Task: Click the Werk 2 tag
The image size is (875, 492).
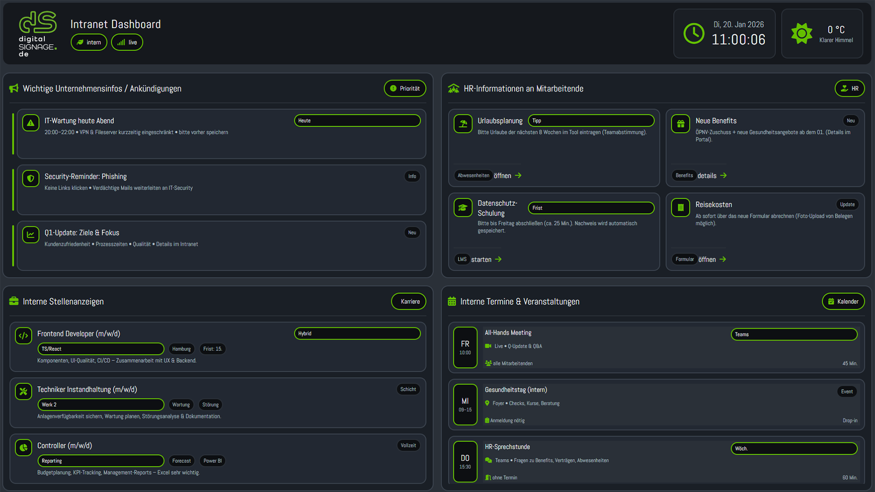Action: click(x=101, y=405)
